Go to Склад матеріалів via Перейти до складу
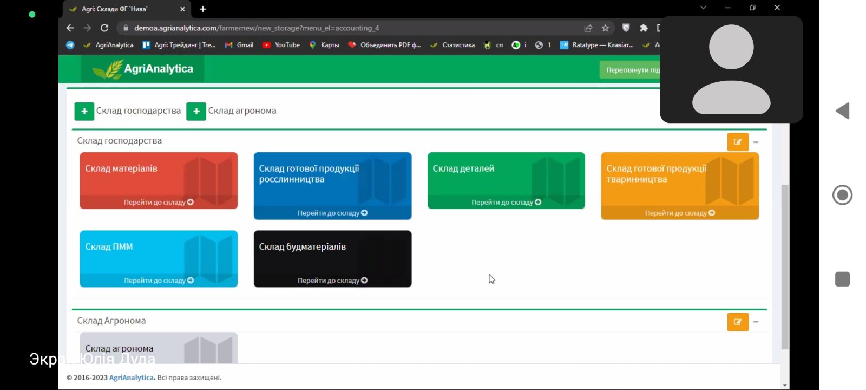This screenshot has height=390, width=866. (158, 202)
